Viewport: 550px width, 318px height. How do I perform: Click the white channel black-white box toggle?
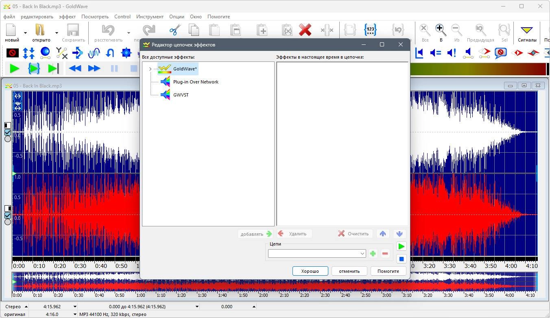click(8, 125)
